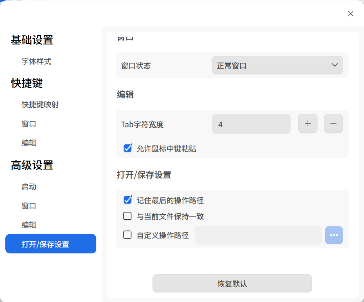This screenshot has width=364, height=302.
Task: Open 编辑 under the 快捷键 sidebar group
Action: 29,143
